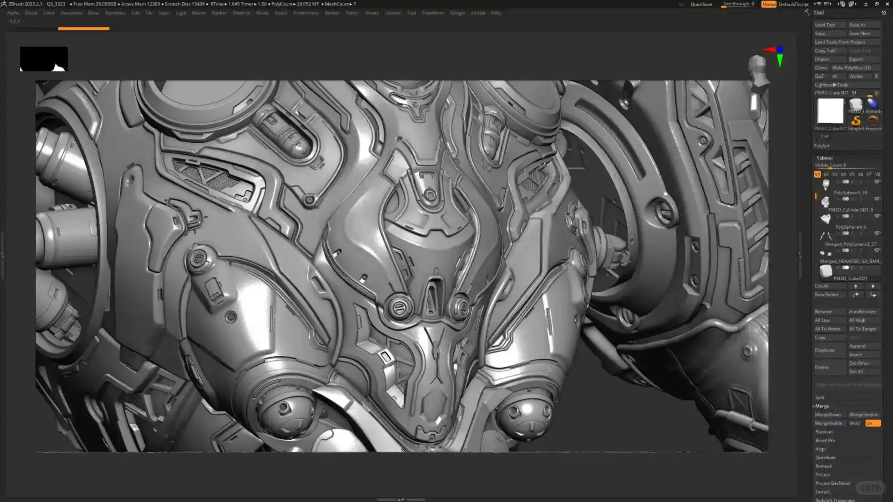Select the SimpleBrush icon in the brush palette
This screenshot has height=502, width=893.
pyautogui.click(x=856, y=120)
